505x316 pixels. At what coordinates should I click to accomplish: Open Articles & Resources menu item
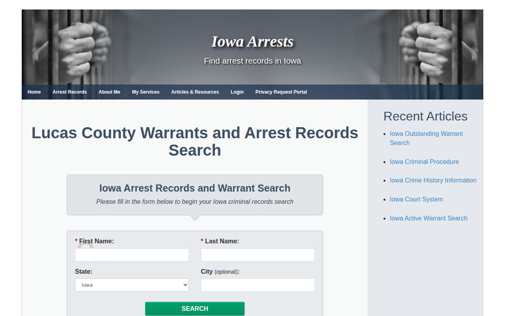(x=195, y=92)
